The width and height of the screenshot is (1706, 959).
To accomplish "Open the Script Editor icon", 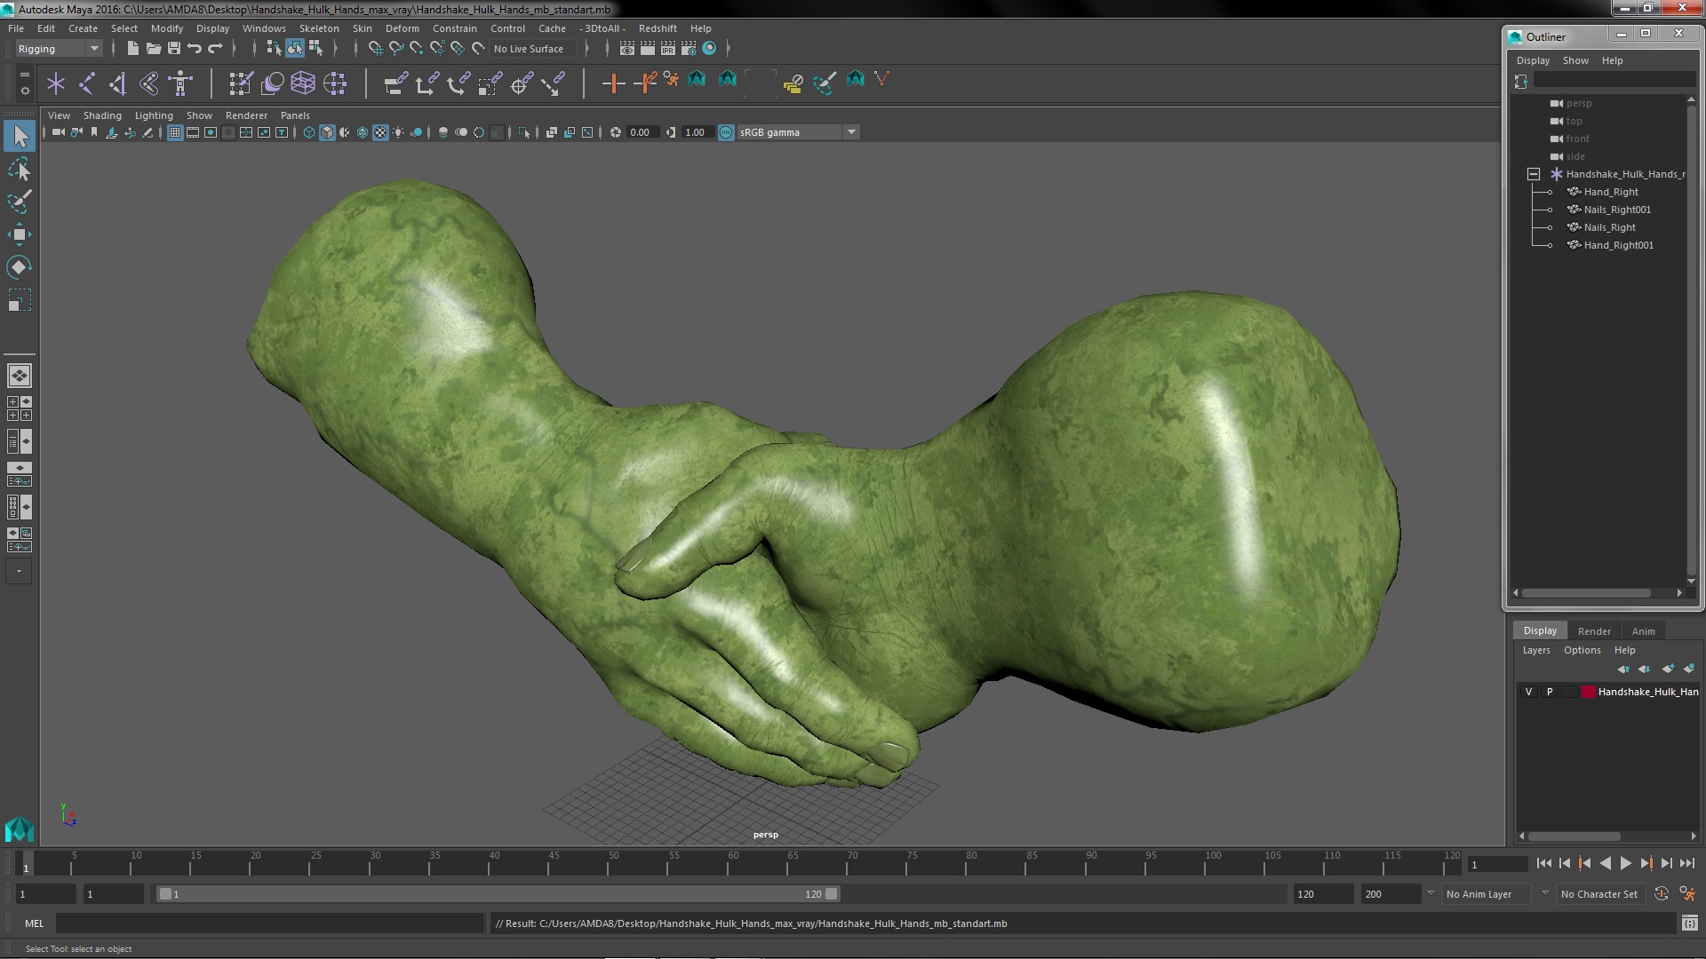I will [1690, 923].
